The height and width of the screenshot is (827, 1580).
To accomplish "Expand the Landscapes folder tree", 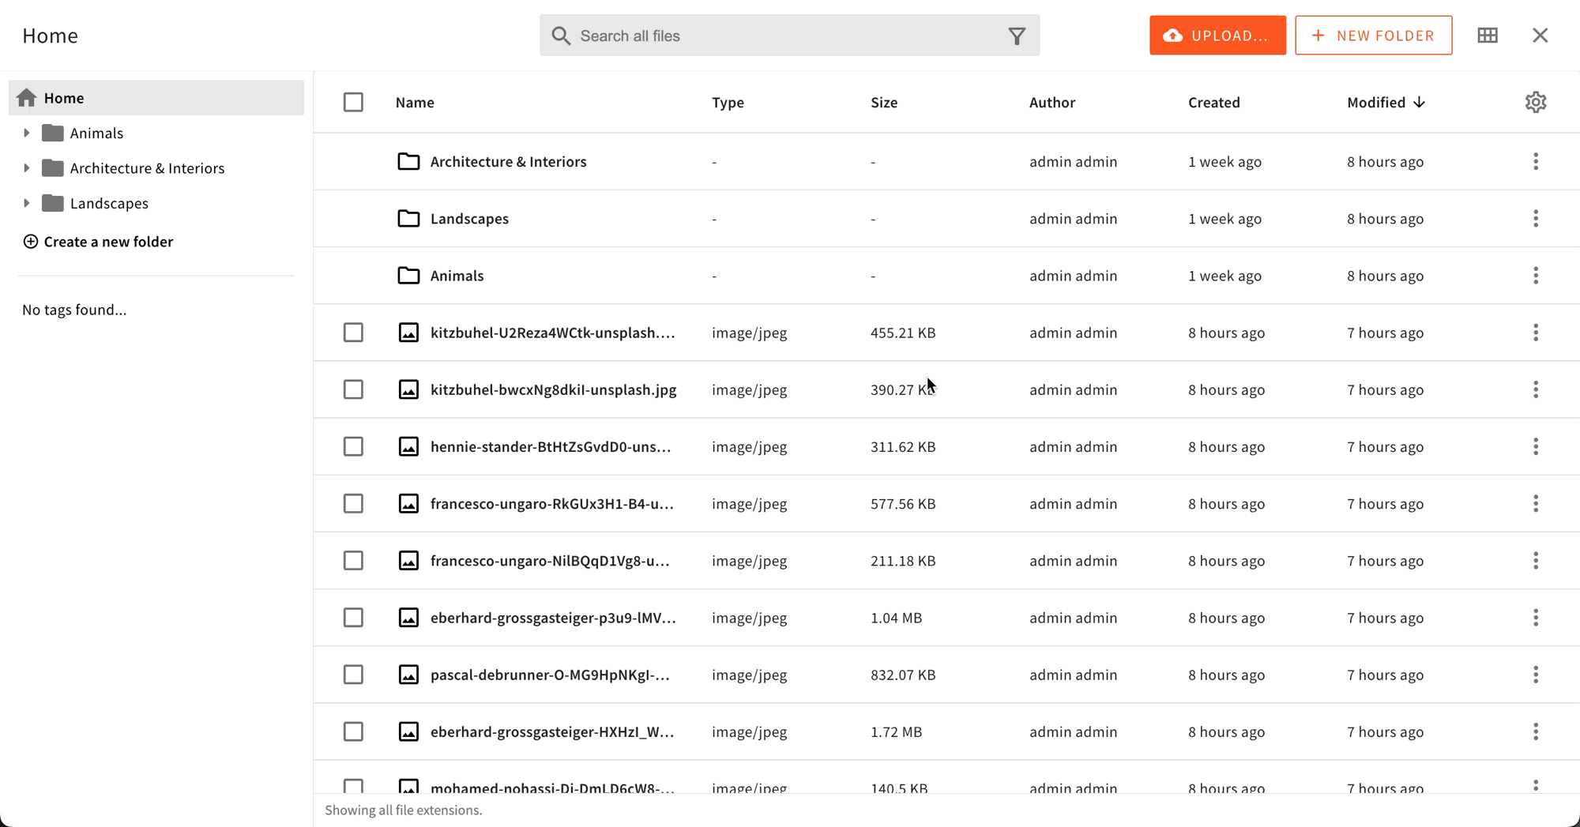I will (x=26, y=203).
